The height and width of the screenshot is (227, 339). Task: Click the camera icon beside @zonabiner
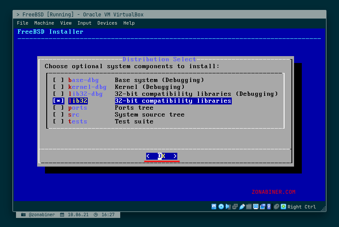(x=23, y=214)
